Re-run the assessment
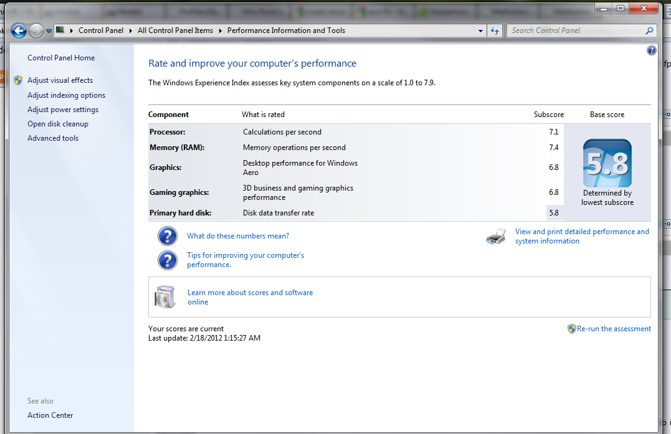This screenshot has width=671, height=434. (614, 329)
